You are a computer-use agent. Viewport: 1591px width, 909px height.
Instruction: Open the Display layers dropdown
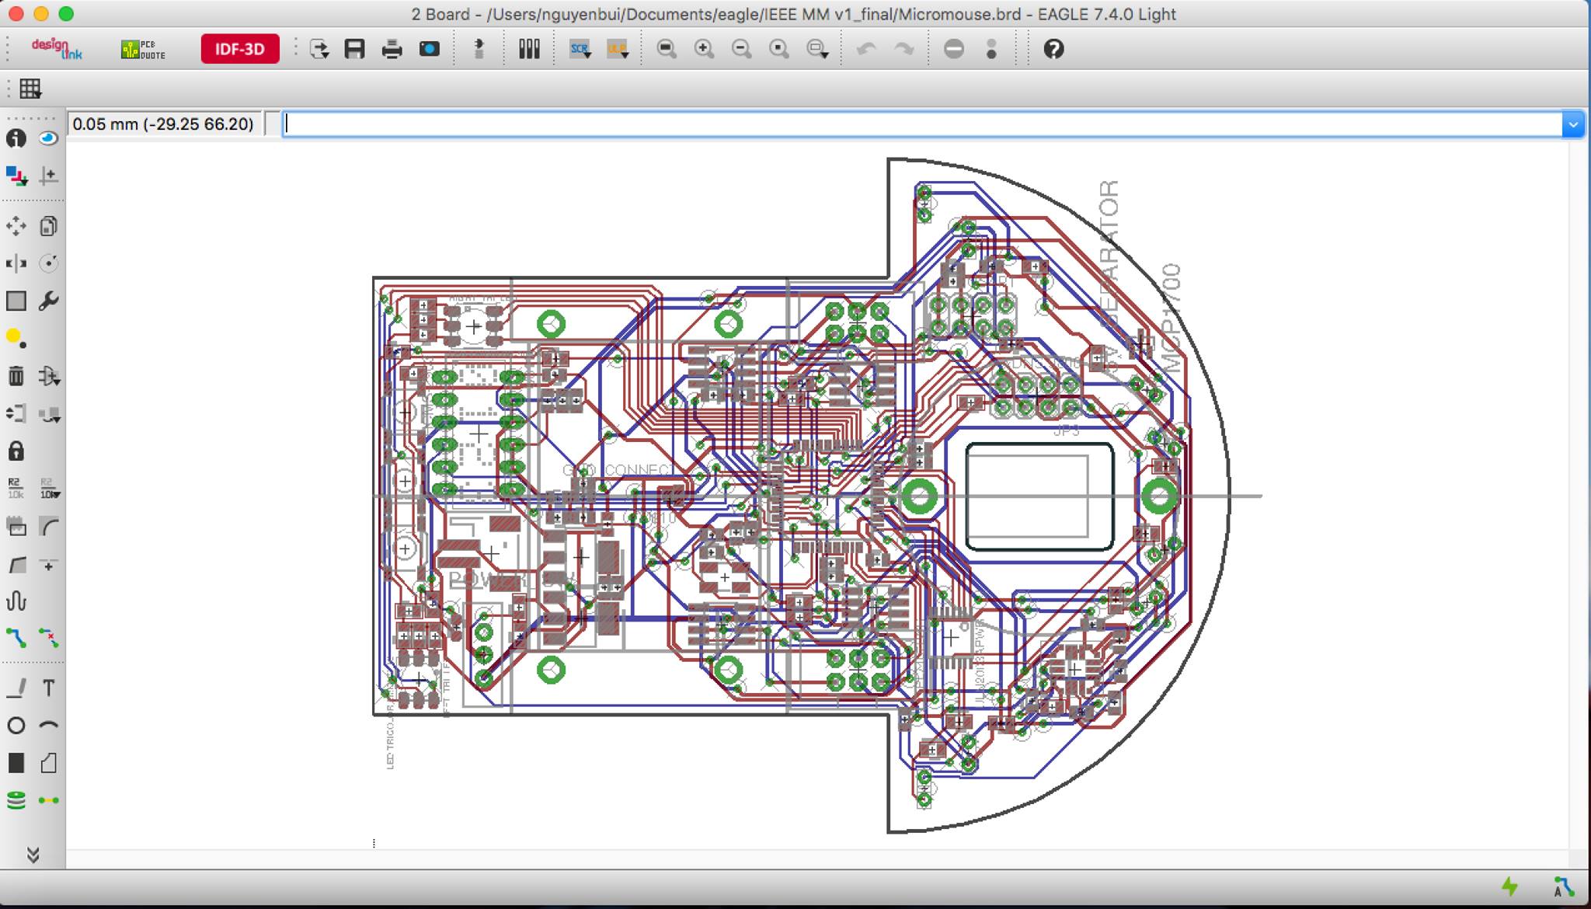coord(16,176)
